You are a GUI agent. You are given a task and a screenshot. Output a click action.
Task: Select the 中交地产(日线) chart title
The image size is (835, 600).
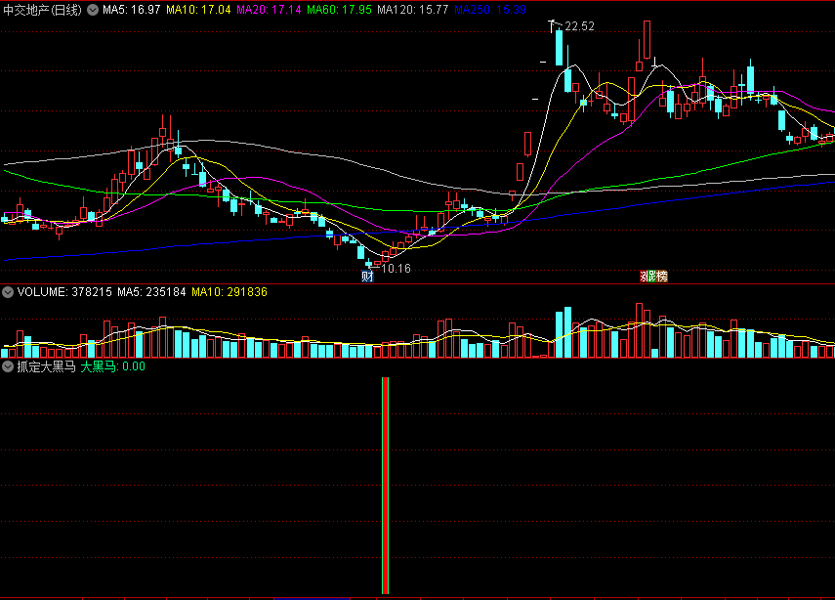[x=43, y=10]
